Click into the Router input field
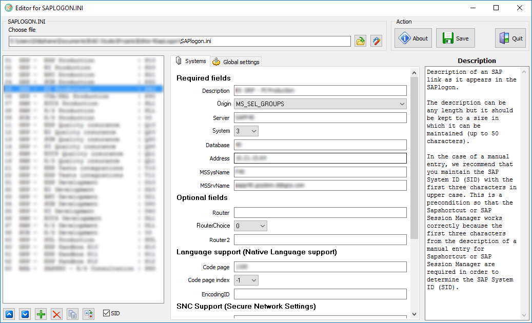The image size is (532, 323). pyautogui.click(x=320, y=213)
